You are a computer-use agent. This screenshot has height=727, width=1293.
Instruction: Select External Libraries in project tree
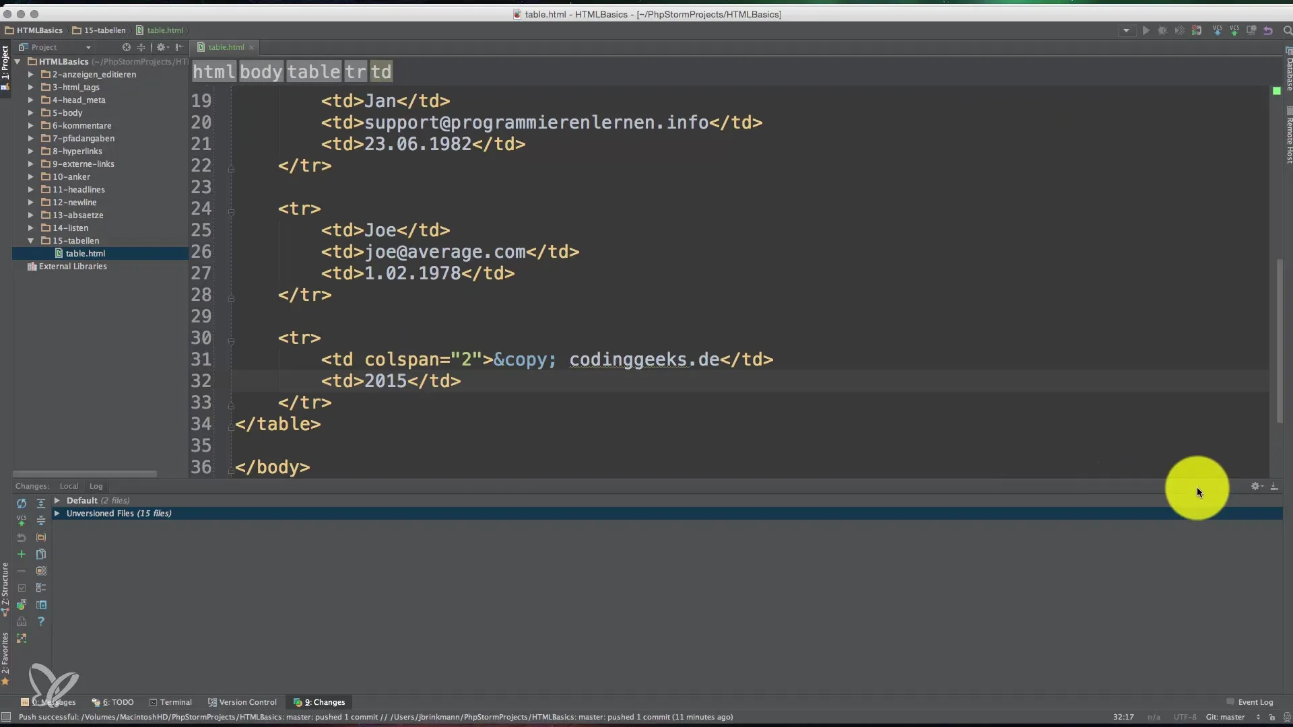(67, 266)
